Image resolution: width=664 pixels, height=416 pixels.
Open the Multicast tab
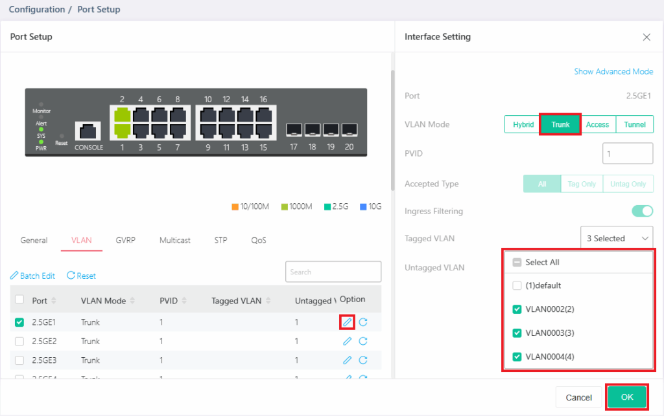tap(175, 240)
